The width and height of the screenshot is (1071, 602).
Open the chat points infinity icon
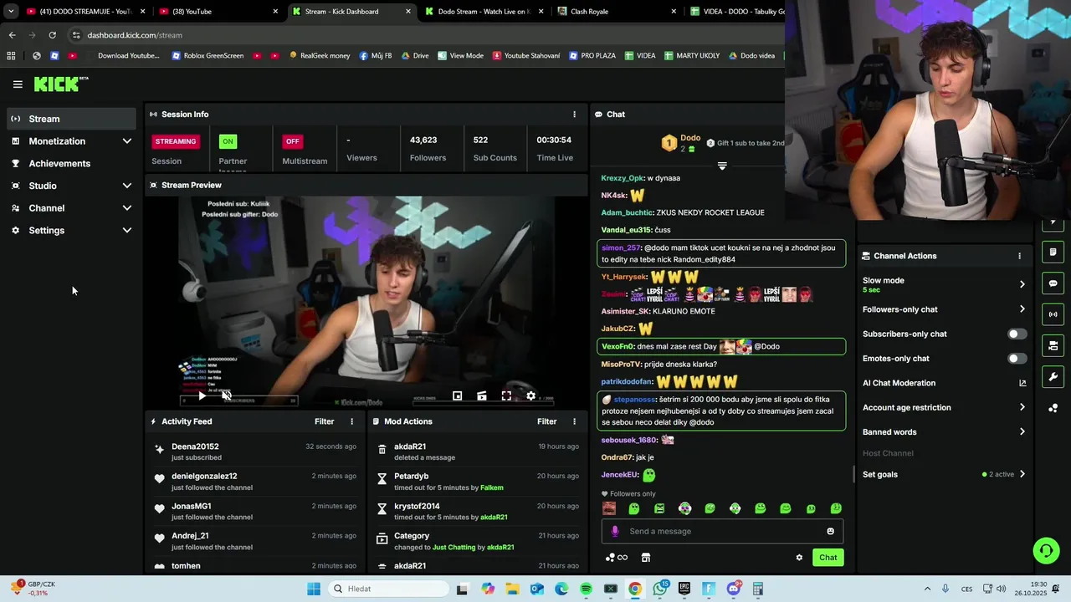pos(617,558)
